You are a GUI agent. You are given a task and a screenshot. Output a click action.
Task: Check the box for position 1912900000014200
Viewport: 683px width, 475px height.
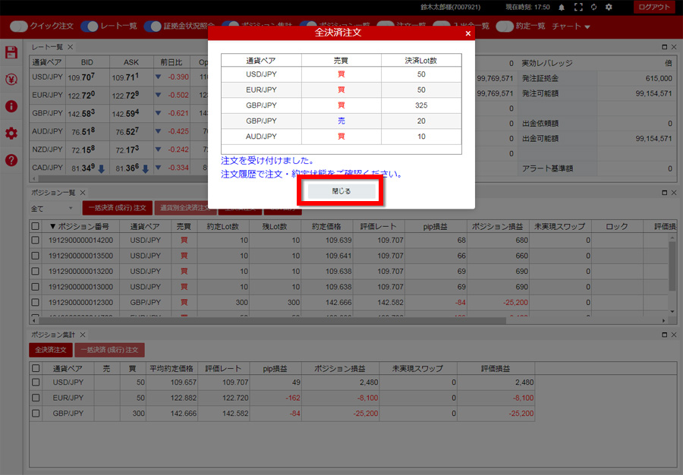click(x=35, y=241)
